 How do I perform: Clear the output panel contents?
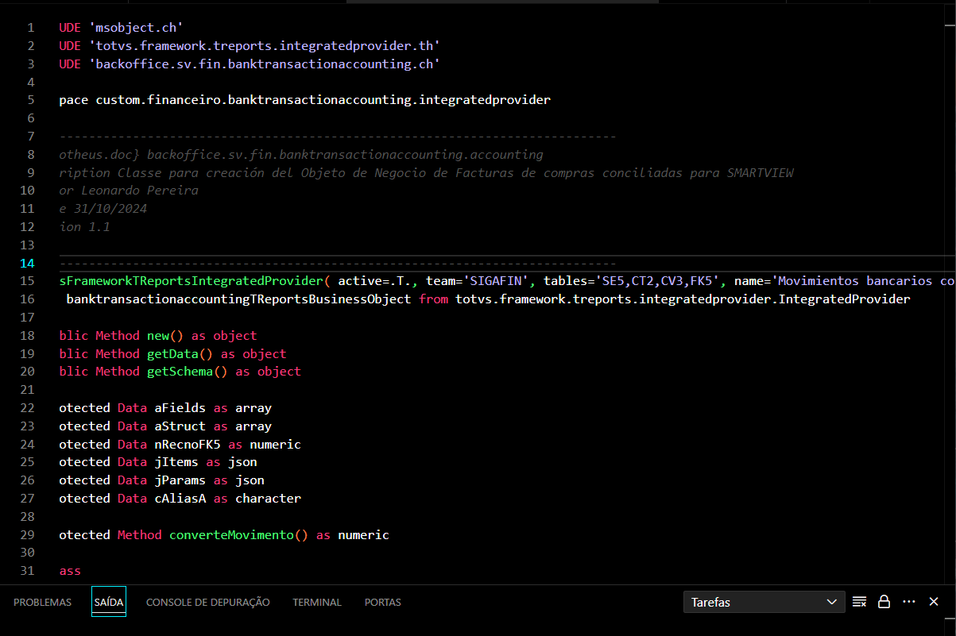[x=859, y=602]
